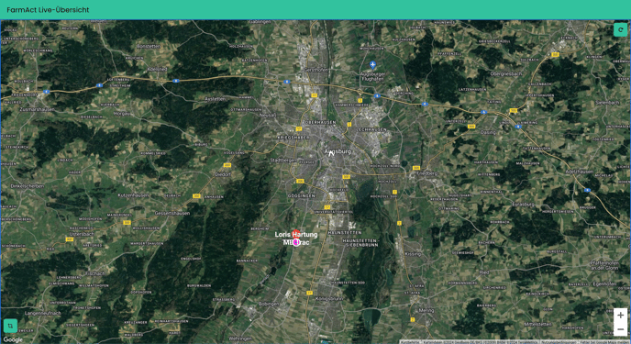Open the Google logo link
Screen dimensions: 631x344
pyautogui.click(x=13, y=339)
